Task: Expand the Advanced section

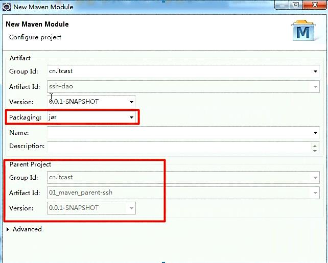Action: pos(8,229)
